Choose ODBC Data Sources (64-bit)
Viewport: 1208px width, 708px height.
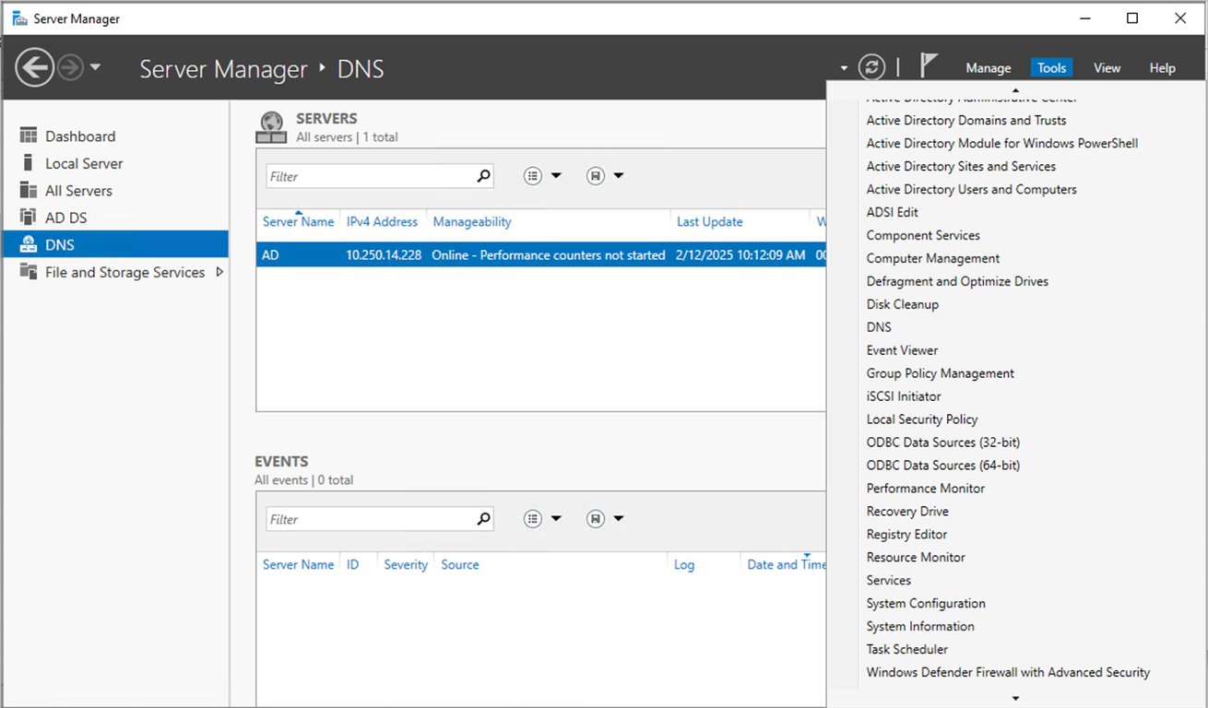pos(943,466)
